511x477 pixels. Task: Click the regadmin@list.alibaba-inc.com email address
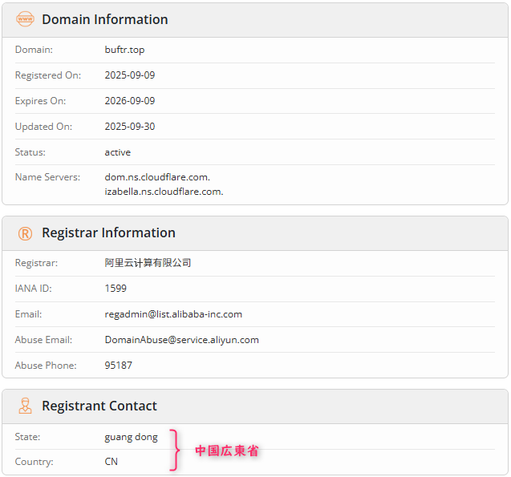(x=173, y=314)
